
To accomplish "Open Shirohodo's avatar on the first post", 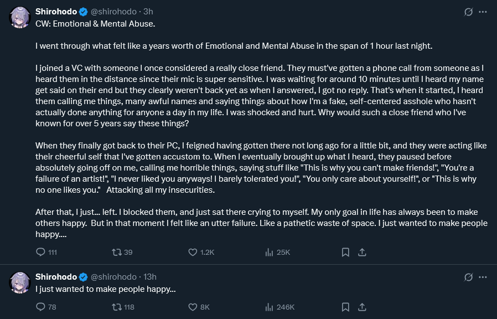I will 20,18.
